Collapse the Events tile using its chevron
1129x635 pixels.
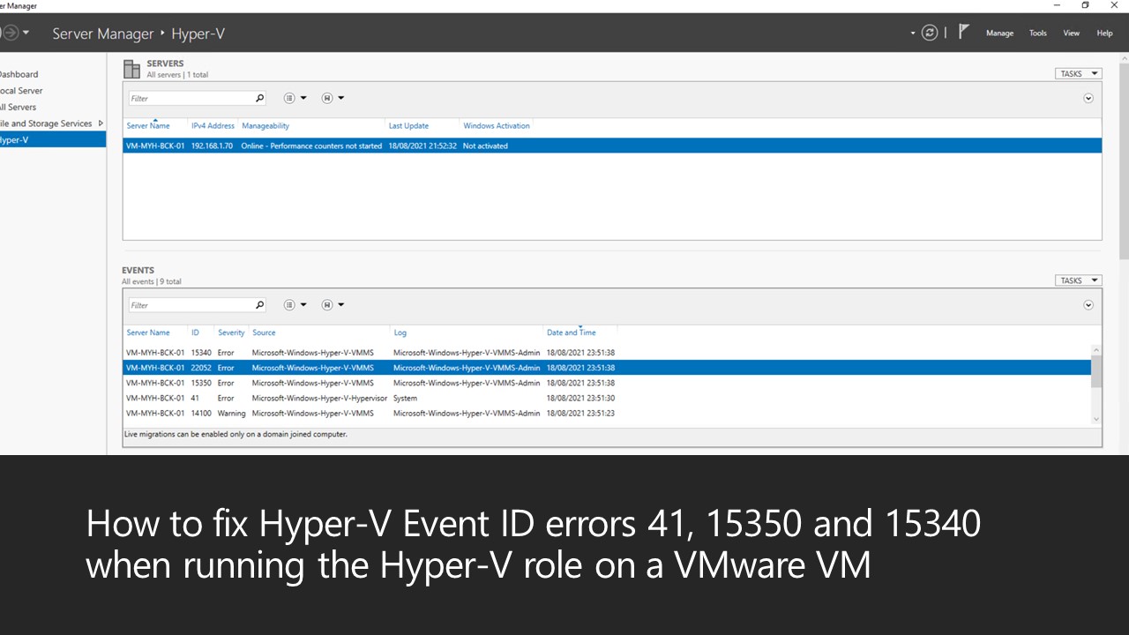(1088, 304)
